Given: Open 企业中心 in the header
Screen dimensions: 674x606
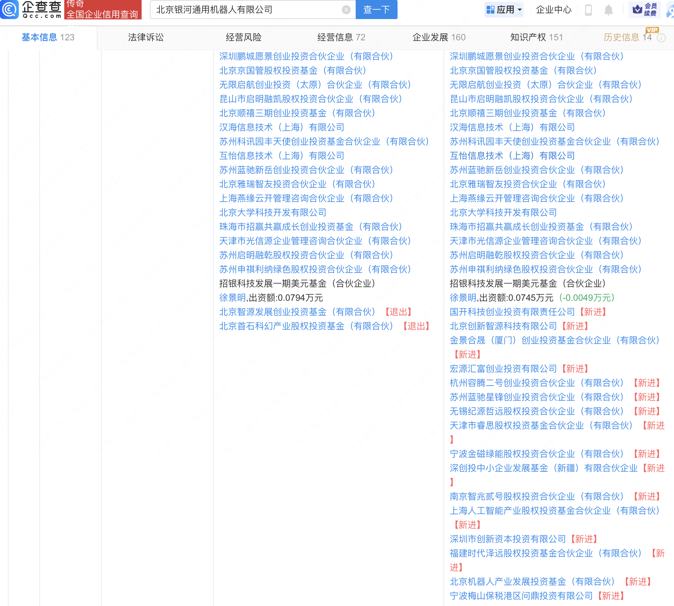Looking at the screenshot, I should tap(553, 10).
